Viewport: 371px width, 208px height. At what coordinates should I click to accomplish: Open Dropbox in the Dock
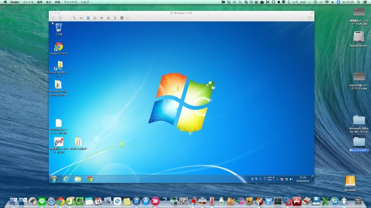pyautogui.click(x=268, y=201)
